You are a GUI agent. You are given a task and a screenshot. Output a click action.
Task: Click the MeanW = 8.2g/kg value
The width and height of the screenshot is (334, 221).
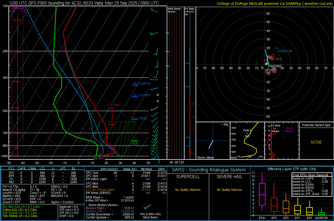[x=14, y=190]
